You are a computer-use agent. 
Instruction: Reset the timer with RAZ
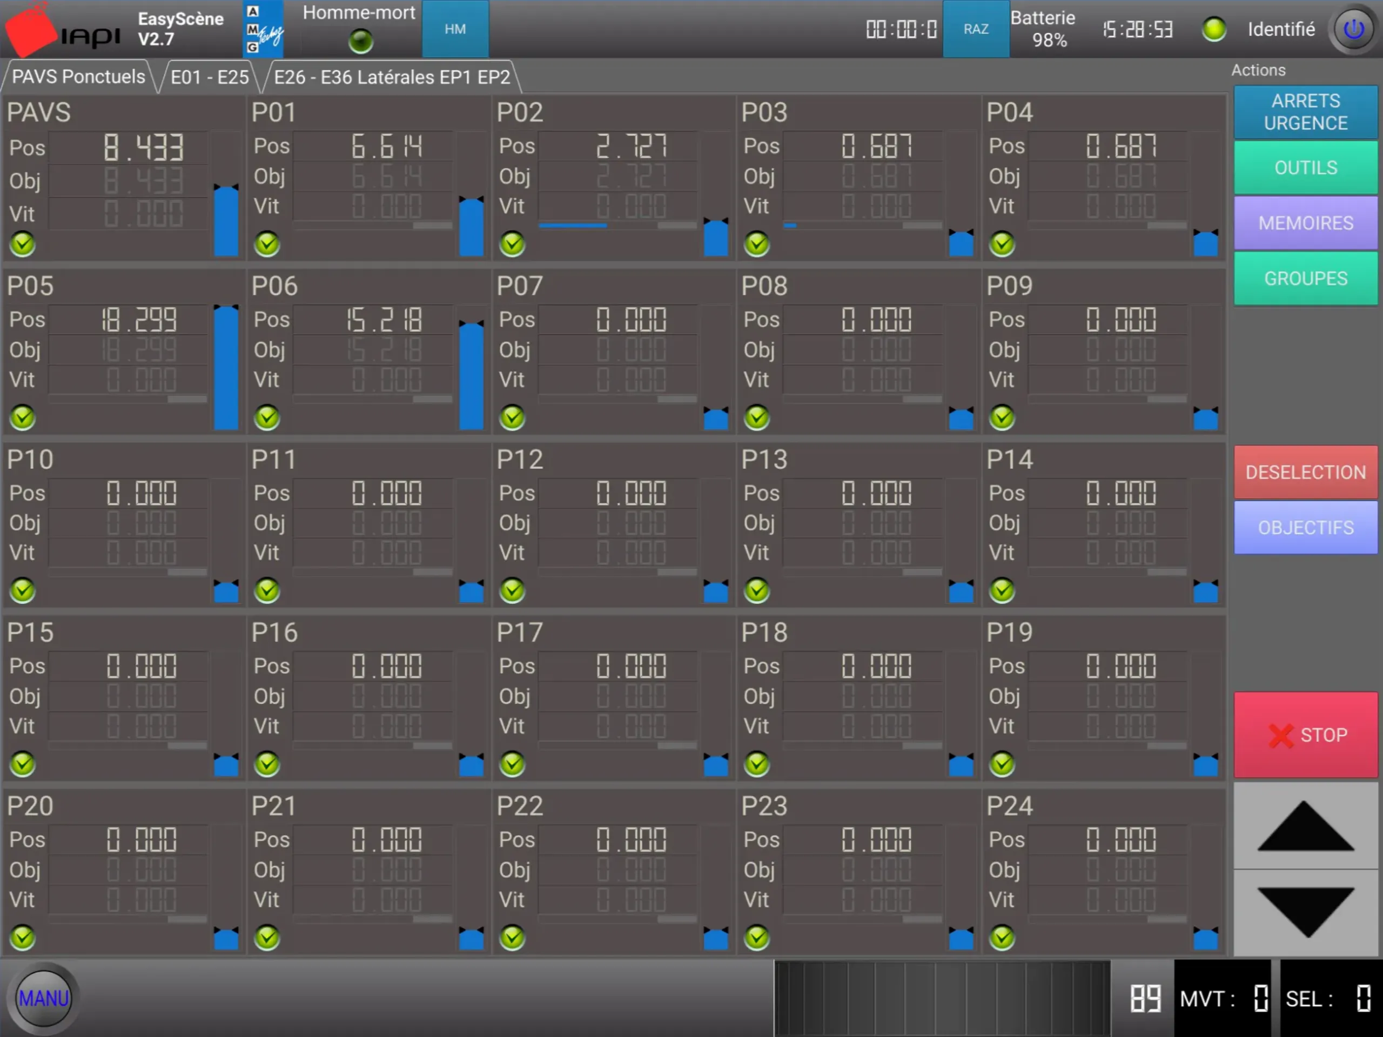[x=975, y=29]
